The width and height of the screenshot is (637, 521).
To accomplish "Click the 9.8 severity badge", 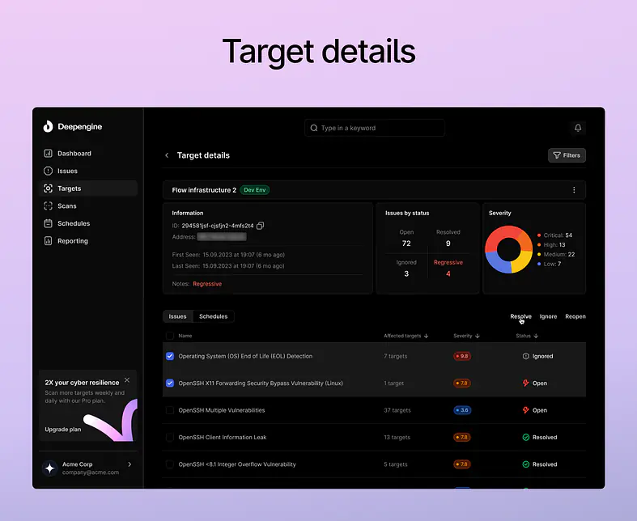I will click(x=462, y=356).
